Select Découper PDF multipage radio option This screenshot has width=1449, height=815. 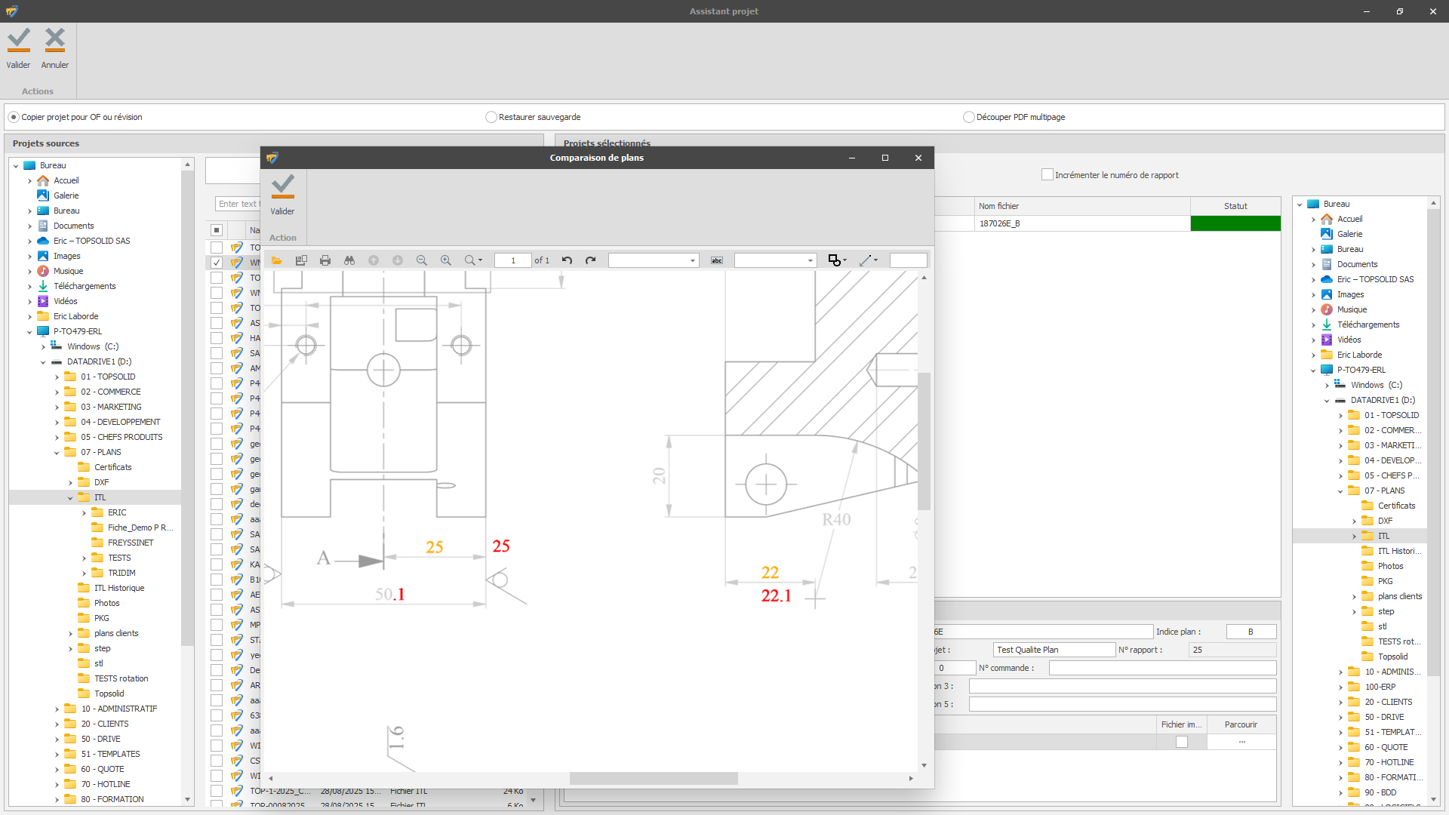point(969,117)
